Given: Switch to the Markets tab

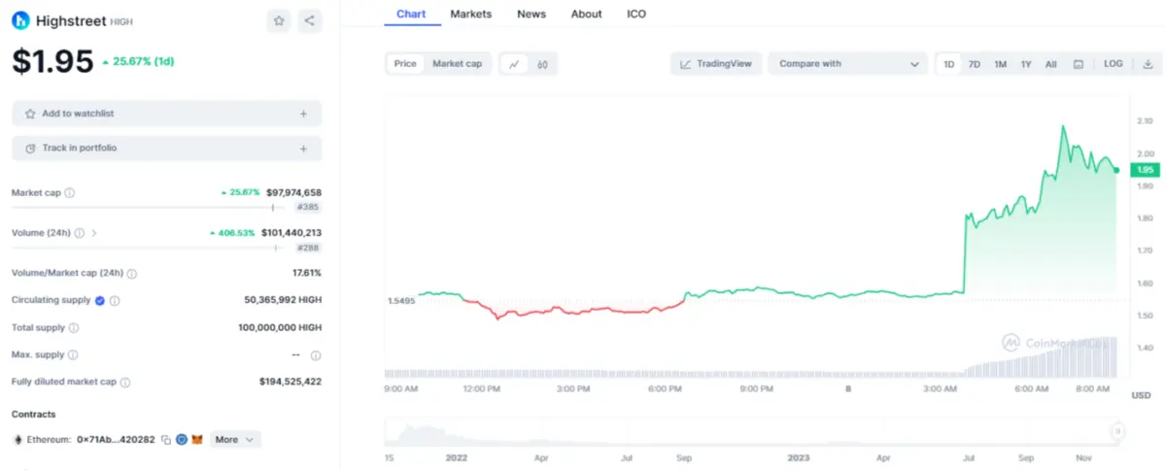Looking at the screenshot, I should click(471, 15).
